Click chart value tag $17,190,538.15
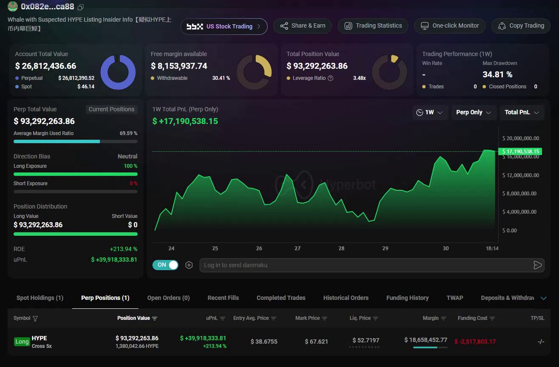 click(519, 151)
